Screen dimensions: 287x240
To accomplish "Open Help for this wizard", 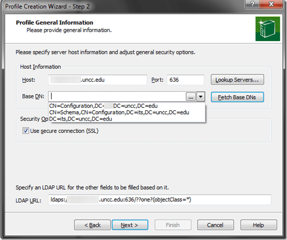I will pos(258,225).
